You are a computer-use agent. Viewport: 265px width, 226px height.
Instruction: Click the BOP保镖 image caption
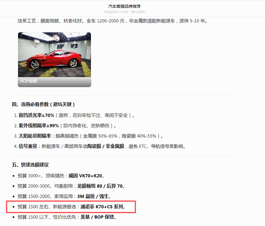click(x=29, y=81)
